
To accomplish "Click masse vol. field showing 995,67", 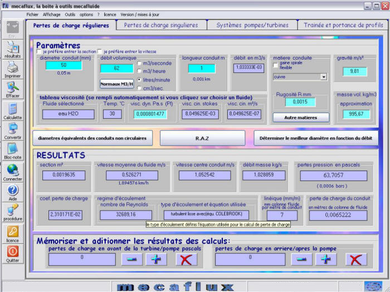I will pos(356,114).
